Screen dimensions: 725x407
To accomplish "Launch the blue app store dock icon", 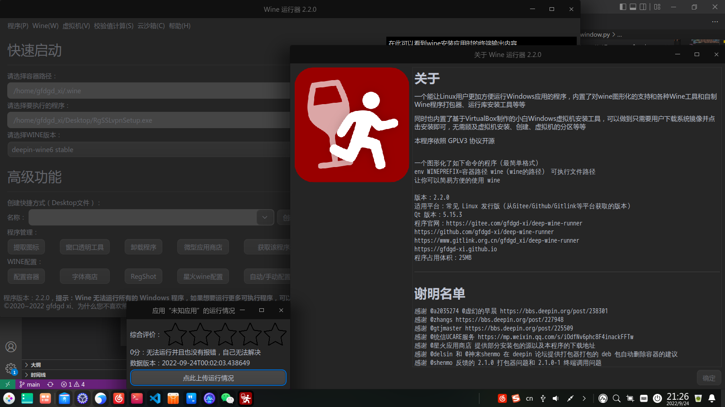I will coord(64,398).
